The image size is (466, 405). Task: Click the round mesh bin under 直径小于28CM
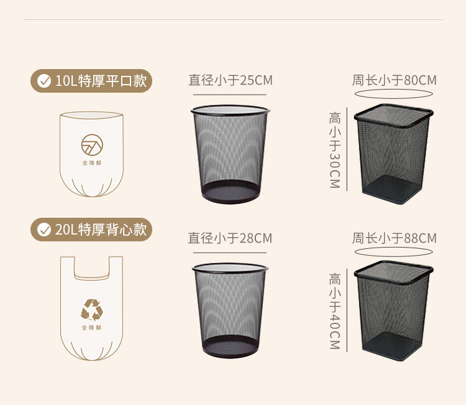pos(231,310)
